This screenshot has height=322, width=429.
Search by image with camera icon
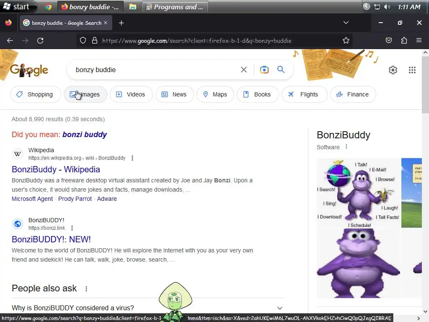coord(264,70)
